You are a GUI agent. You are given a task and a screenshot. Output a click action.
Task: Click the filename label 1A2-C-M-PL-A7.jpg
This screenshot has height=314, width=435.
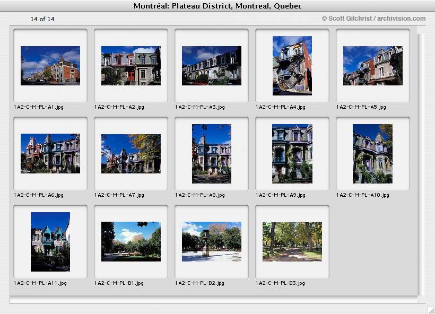(119, 195)
